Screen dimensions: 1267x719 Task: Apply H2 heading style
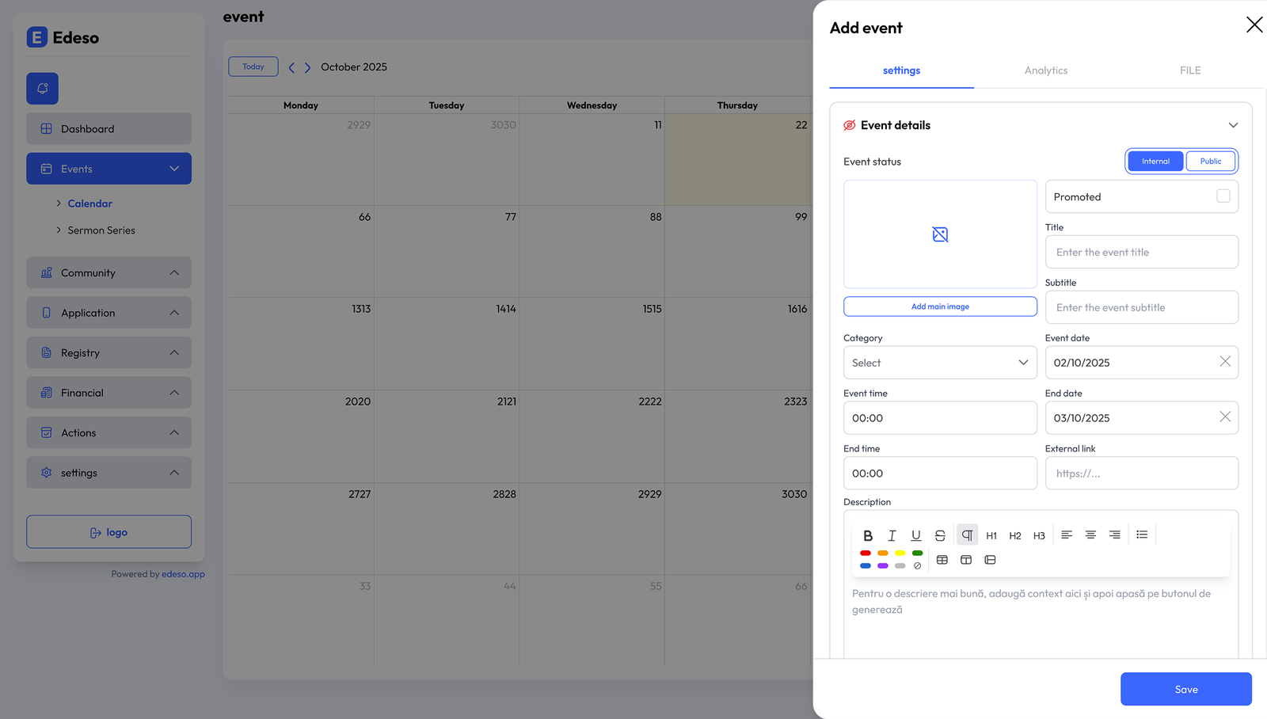[1015, 536]
